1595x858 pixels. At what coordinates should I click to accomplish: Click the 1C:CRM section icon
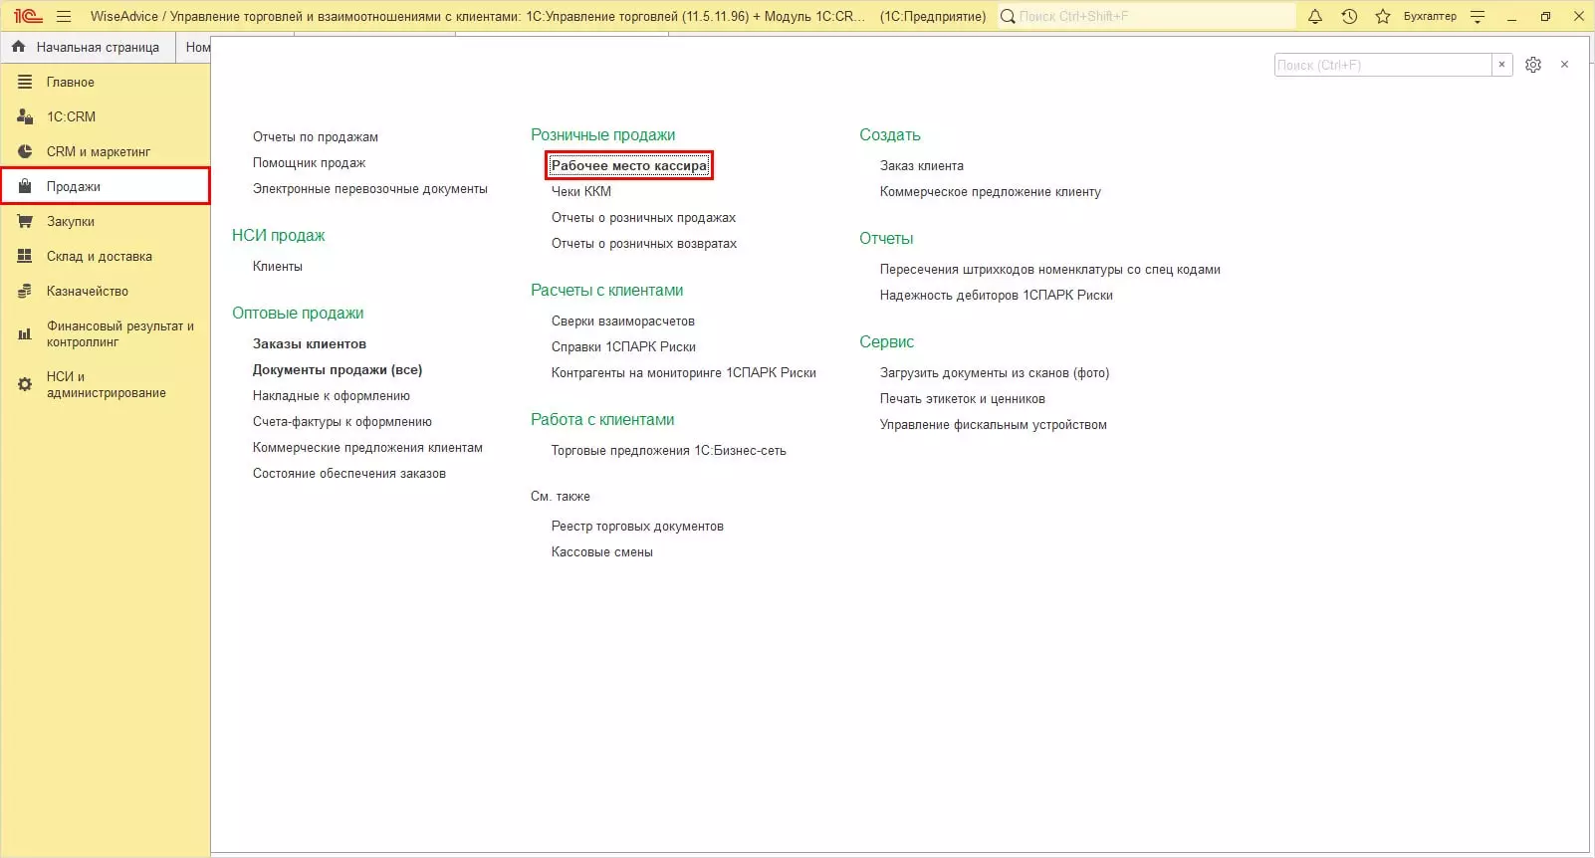[x=25, y=116]
